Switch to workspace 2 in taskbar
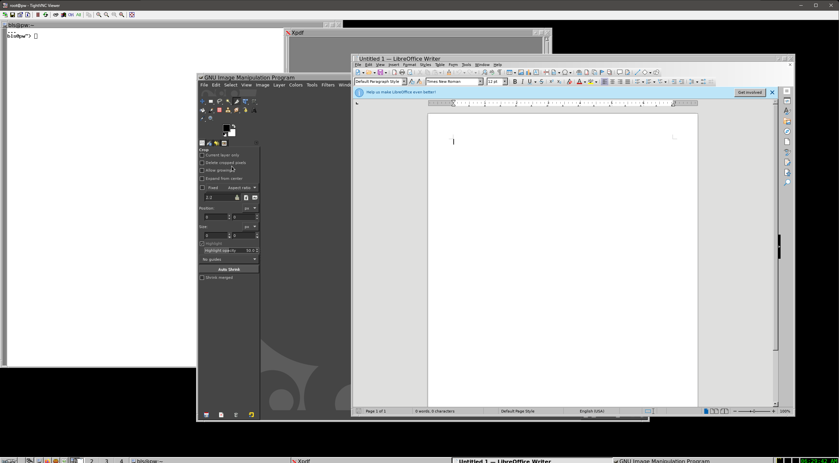This screenshot has height=463, width=839. pyautogui.click(x=92, y=461)
